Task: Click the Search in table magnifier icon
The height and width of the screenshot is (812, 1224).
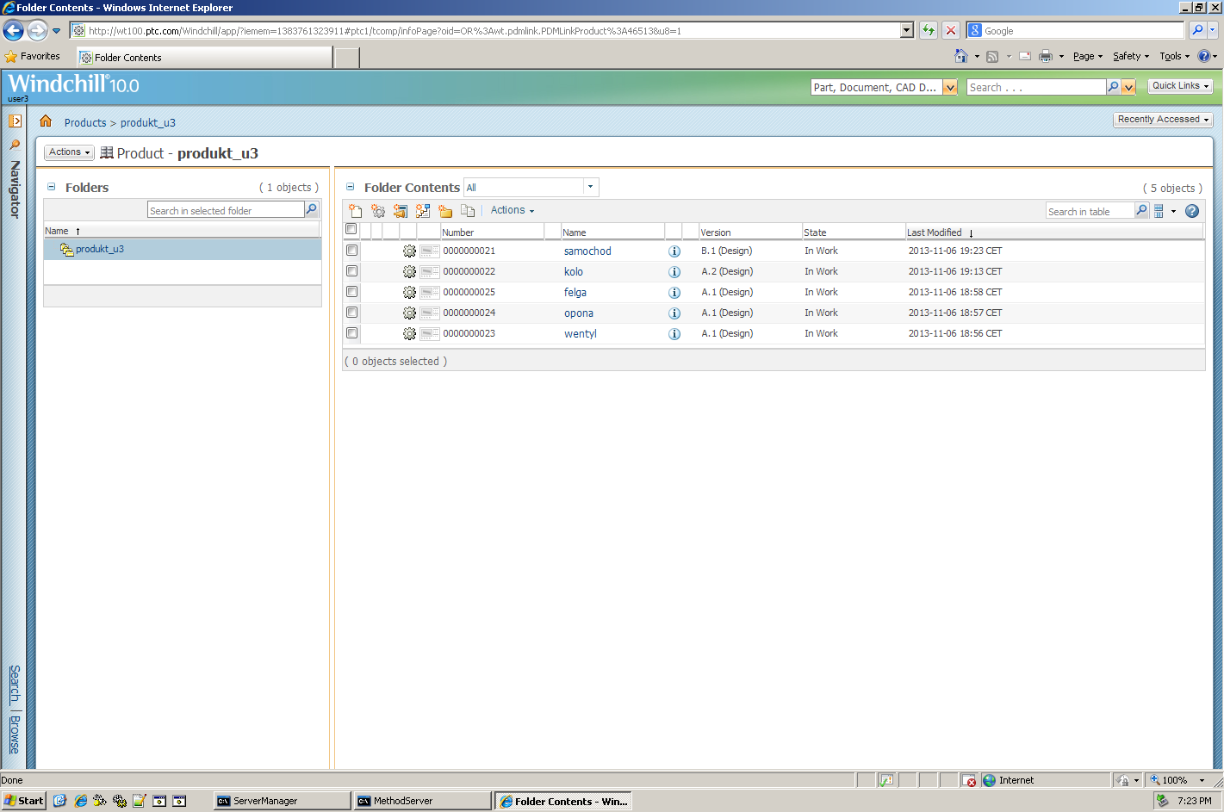Action: click(x=1141, y=210)
